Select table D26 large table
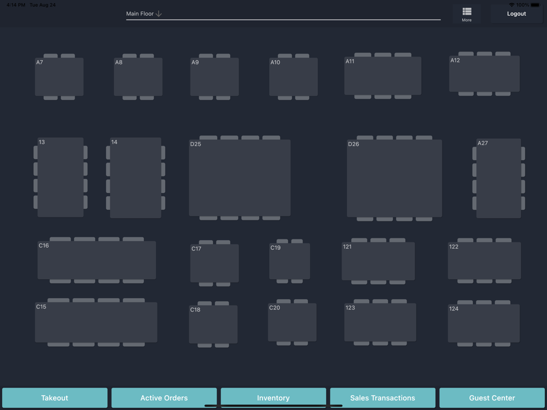The height and width of the screenshot is (410, 547). tap(394, 179)
